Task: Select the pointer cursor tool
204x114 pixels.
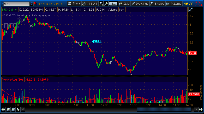Action: pyautogui.click(x=18, y=110)
